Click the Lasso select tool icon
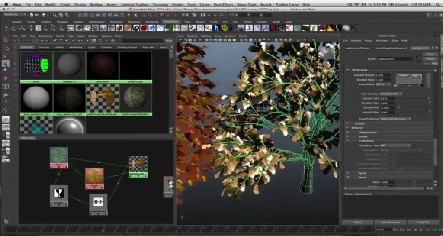The width and height of the screenshot is (443, 236). click(x=6, y=48)
